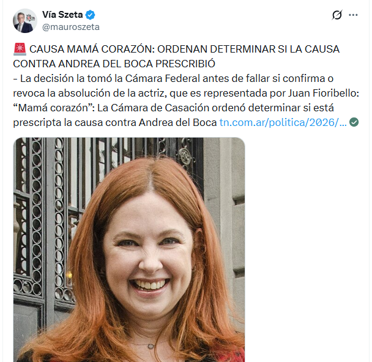The image size is (372, 362).
Task: Click the name Juan Fioribello in the tweet
Action: (x=322, y=93)
